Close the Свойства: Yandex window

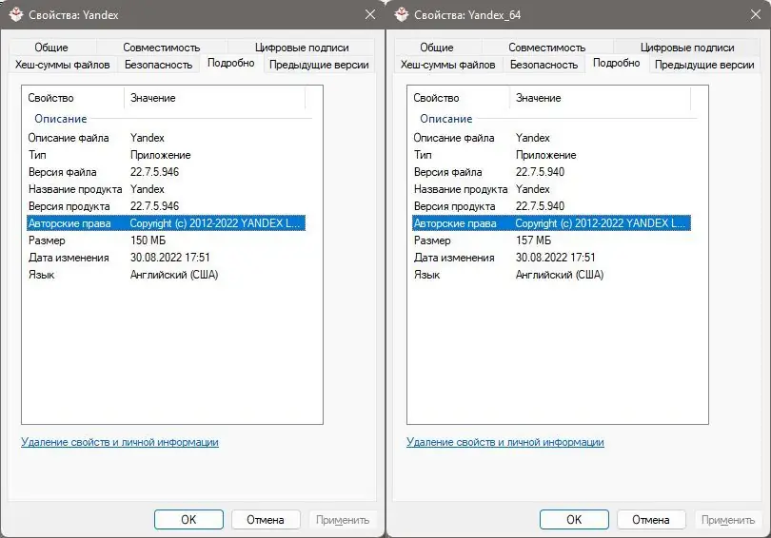click(x=370, y=14)
